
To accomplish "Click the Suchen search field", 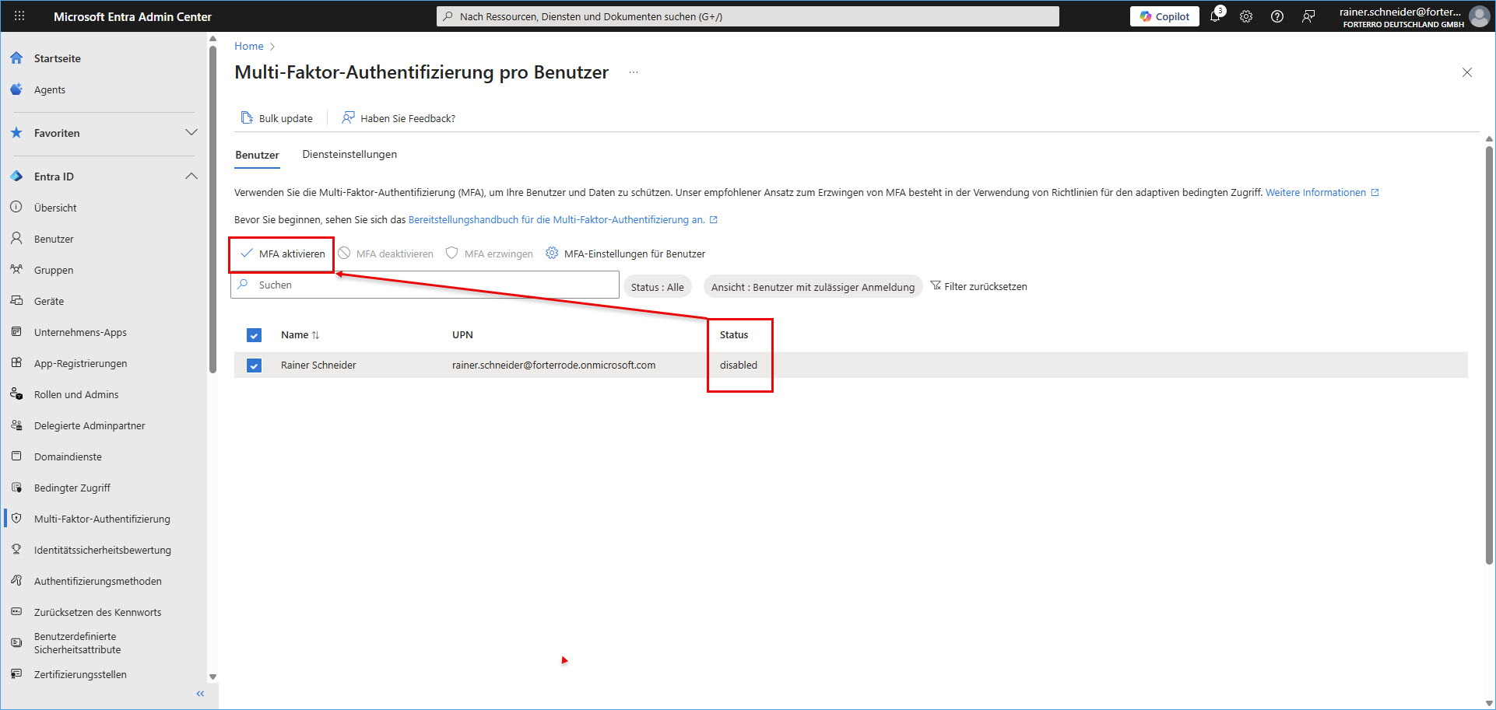I will (x=425, y=285).
